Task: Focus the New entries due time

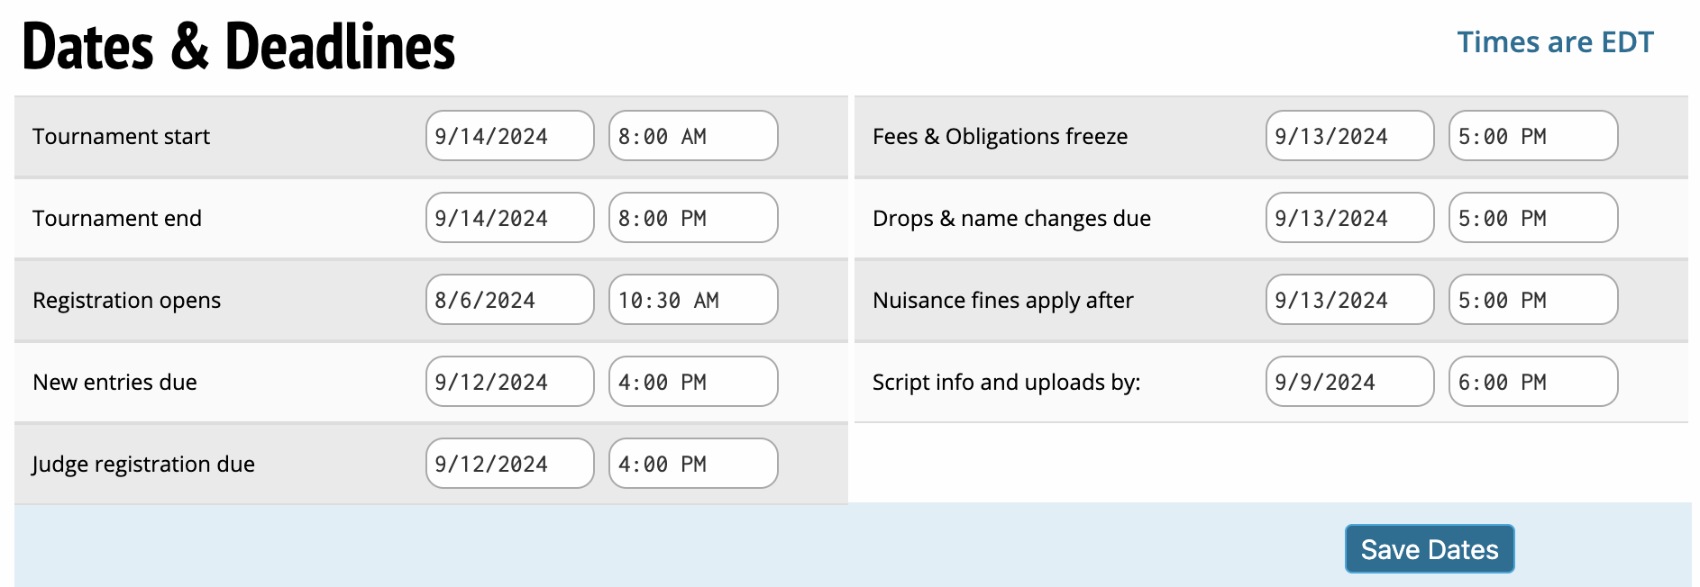Action: [x=692, y=382]
